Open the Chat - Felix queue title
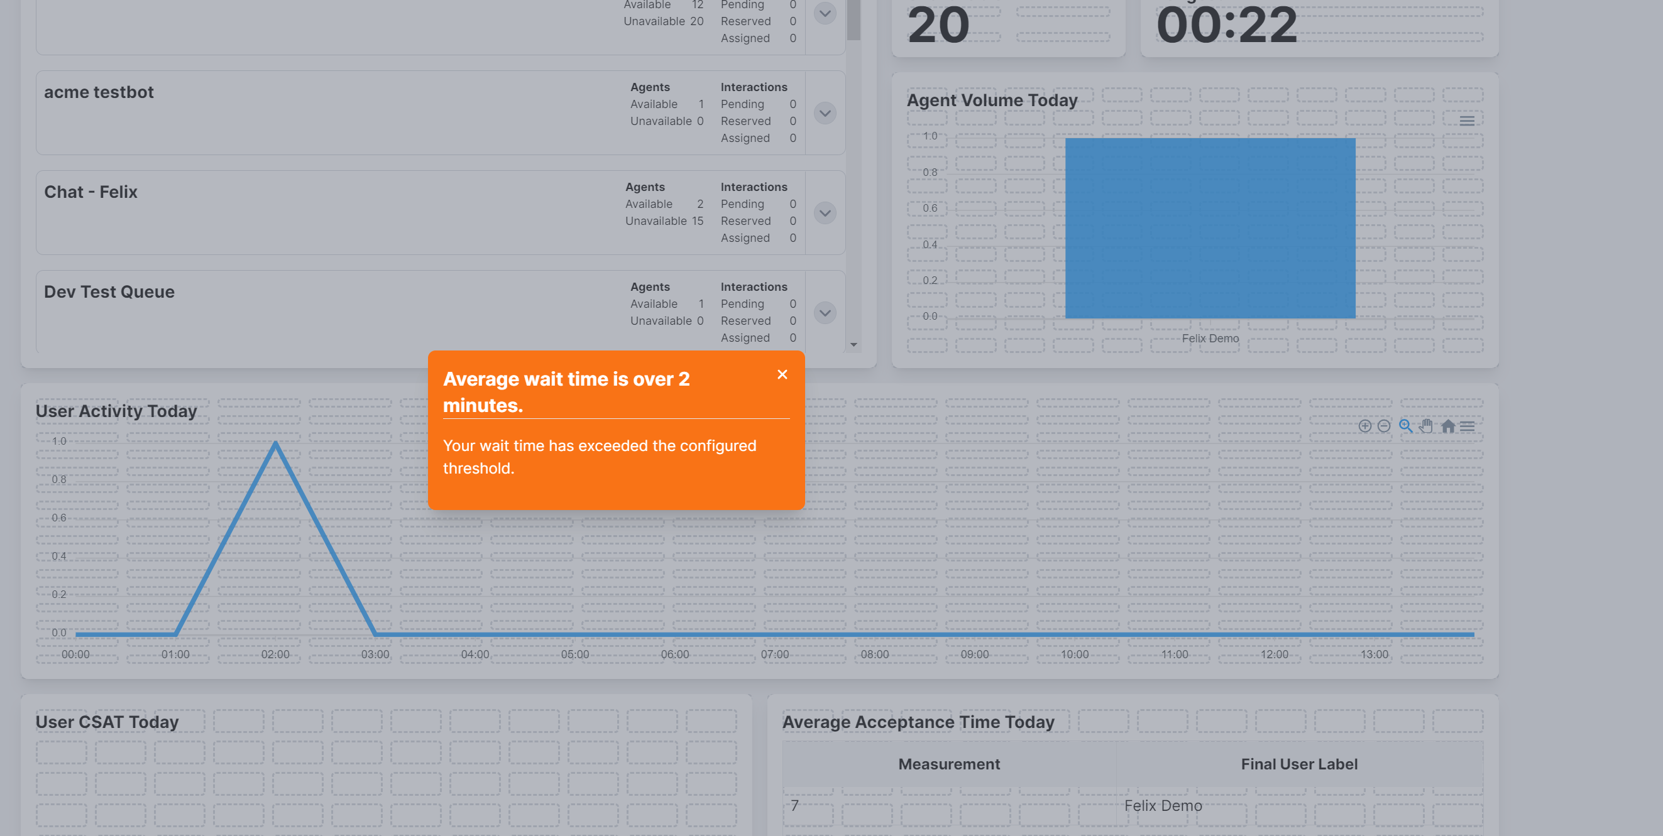 (91, 191)
